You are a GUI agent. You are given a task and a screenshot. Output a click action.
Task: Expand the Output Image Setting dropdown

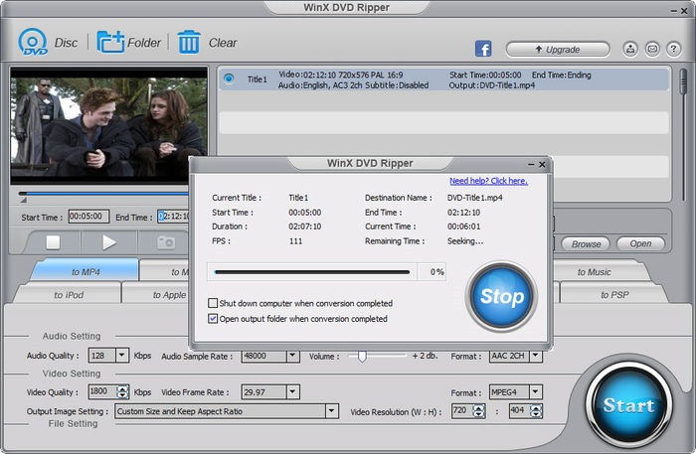(331, 411)
